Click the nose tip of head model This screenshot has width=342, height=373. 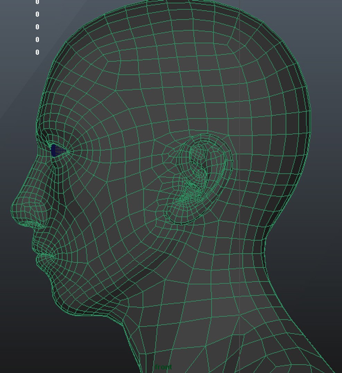15,210
